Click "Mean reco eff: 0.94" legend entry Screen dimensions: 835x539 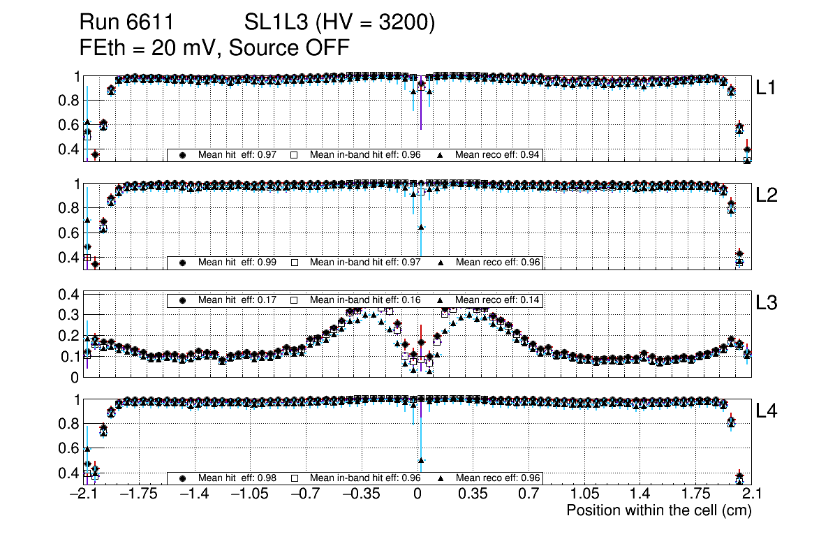tap(498, 155)
